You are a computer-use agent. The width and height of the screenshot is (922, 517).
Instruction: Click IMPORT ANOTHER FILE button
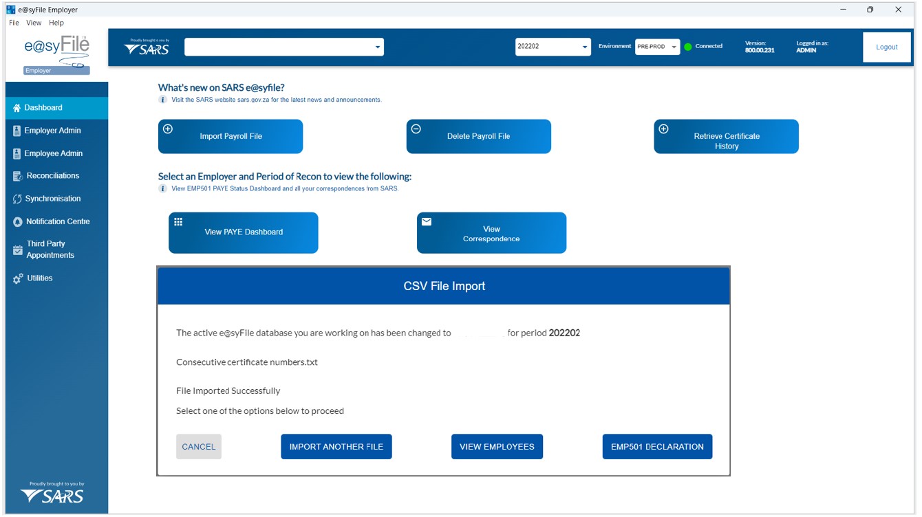tap(336, 447)
